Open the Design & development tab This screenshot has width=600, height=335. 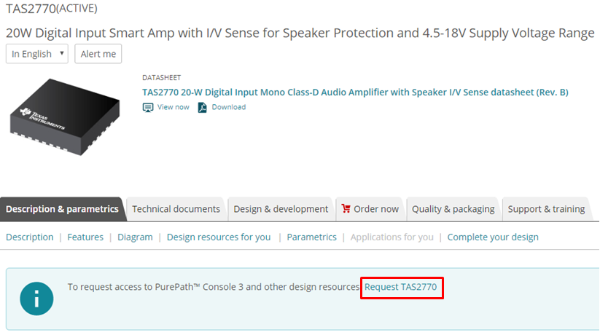click(281, 209)
